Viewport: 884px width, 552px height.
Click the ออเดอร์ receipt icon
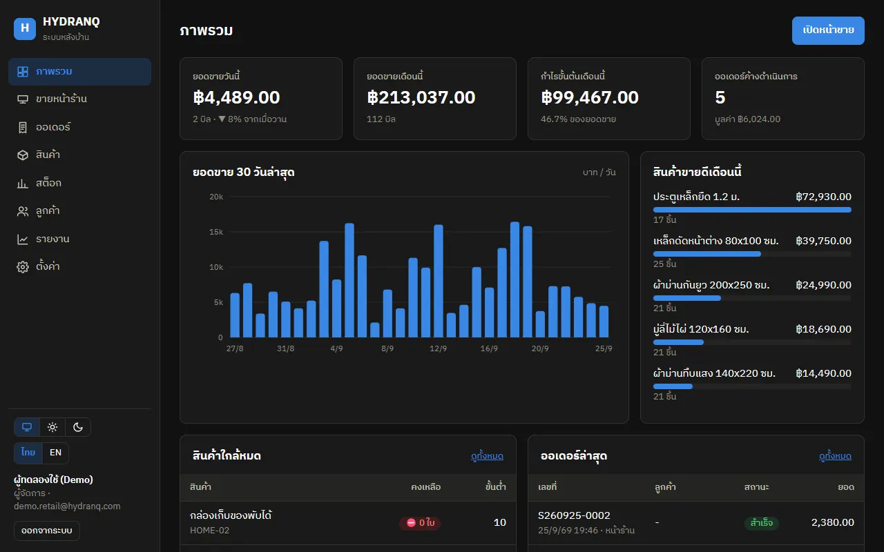(23, 128)
